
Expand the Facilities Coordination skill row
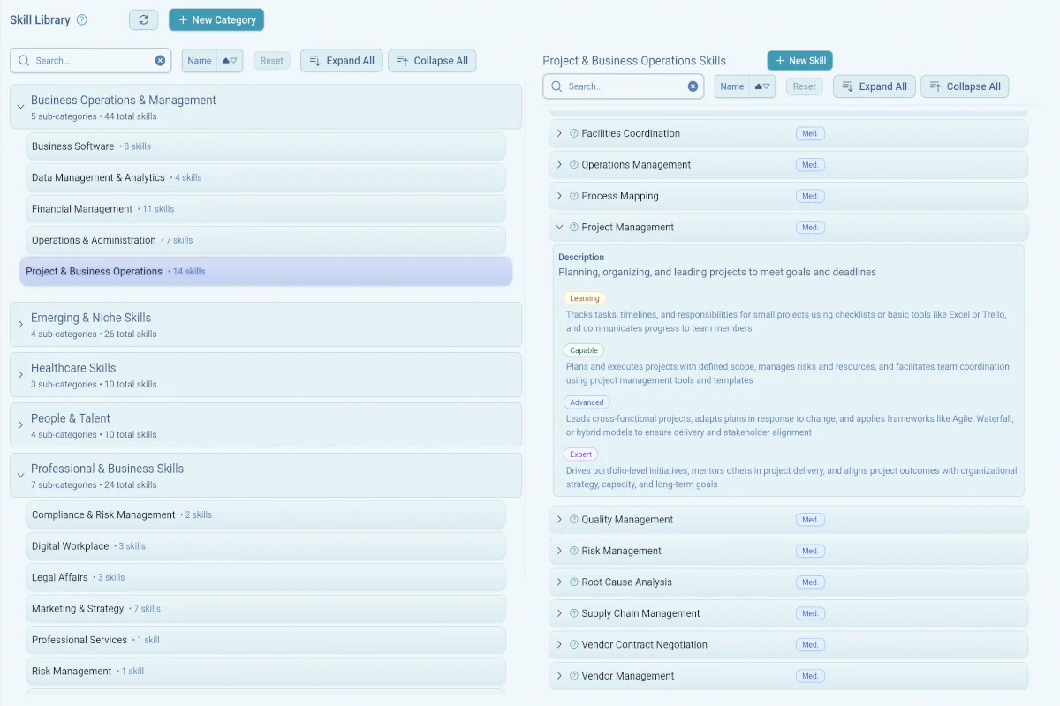point(559,134)
